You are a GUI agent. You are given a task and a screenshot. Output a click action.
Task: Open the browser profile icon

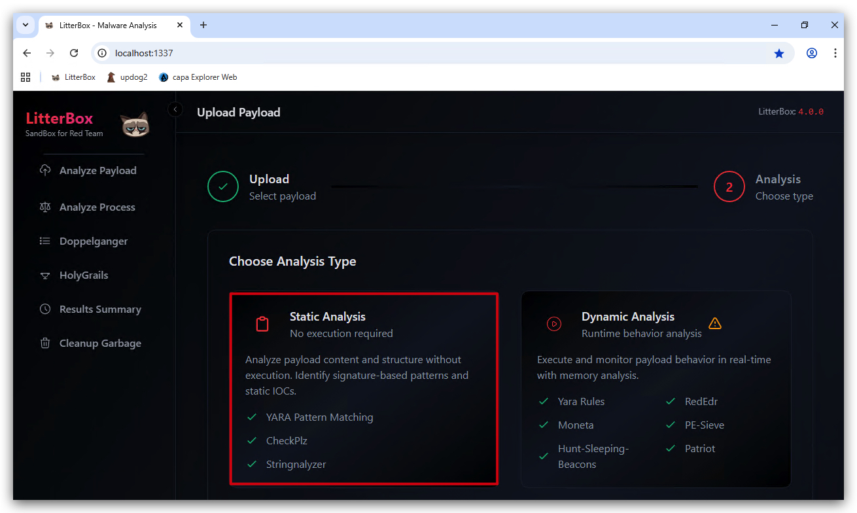pos(812,53)
